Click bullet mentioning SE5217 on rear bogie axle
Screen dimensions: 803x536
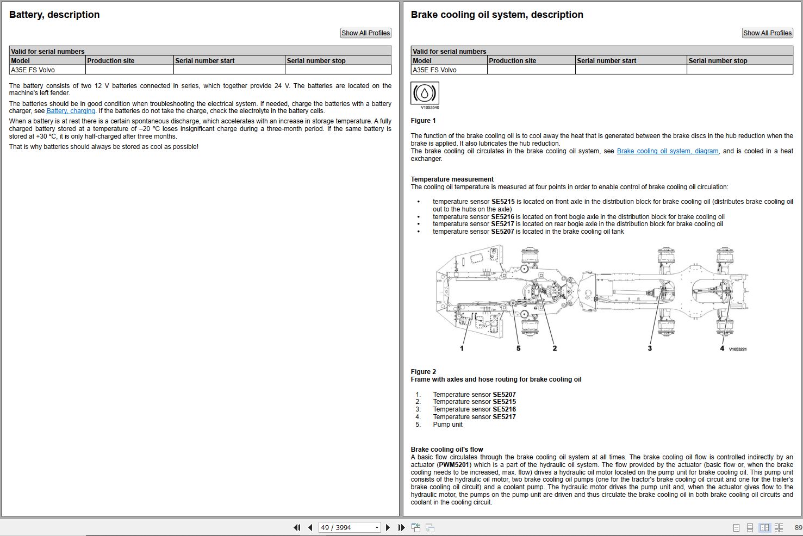(578, 224)
